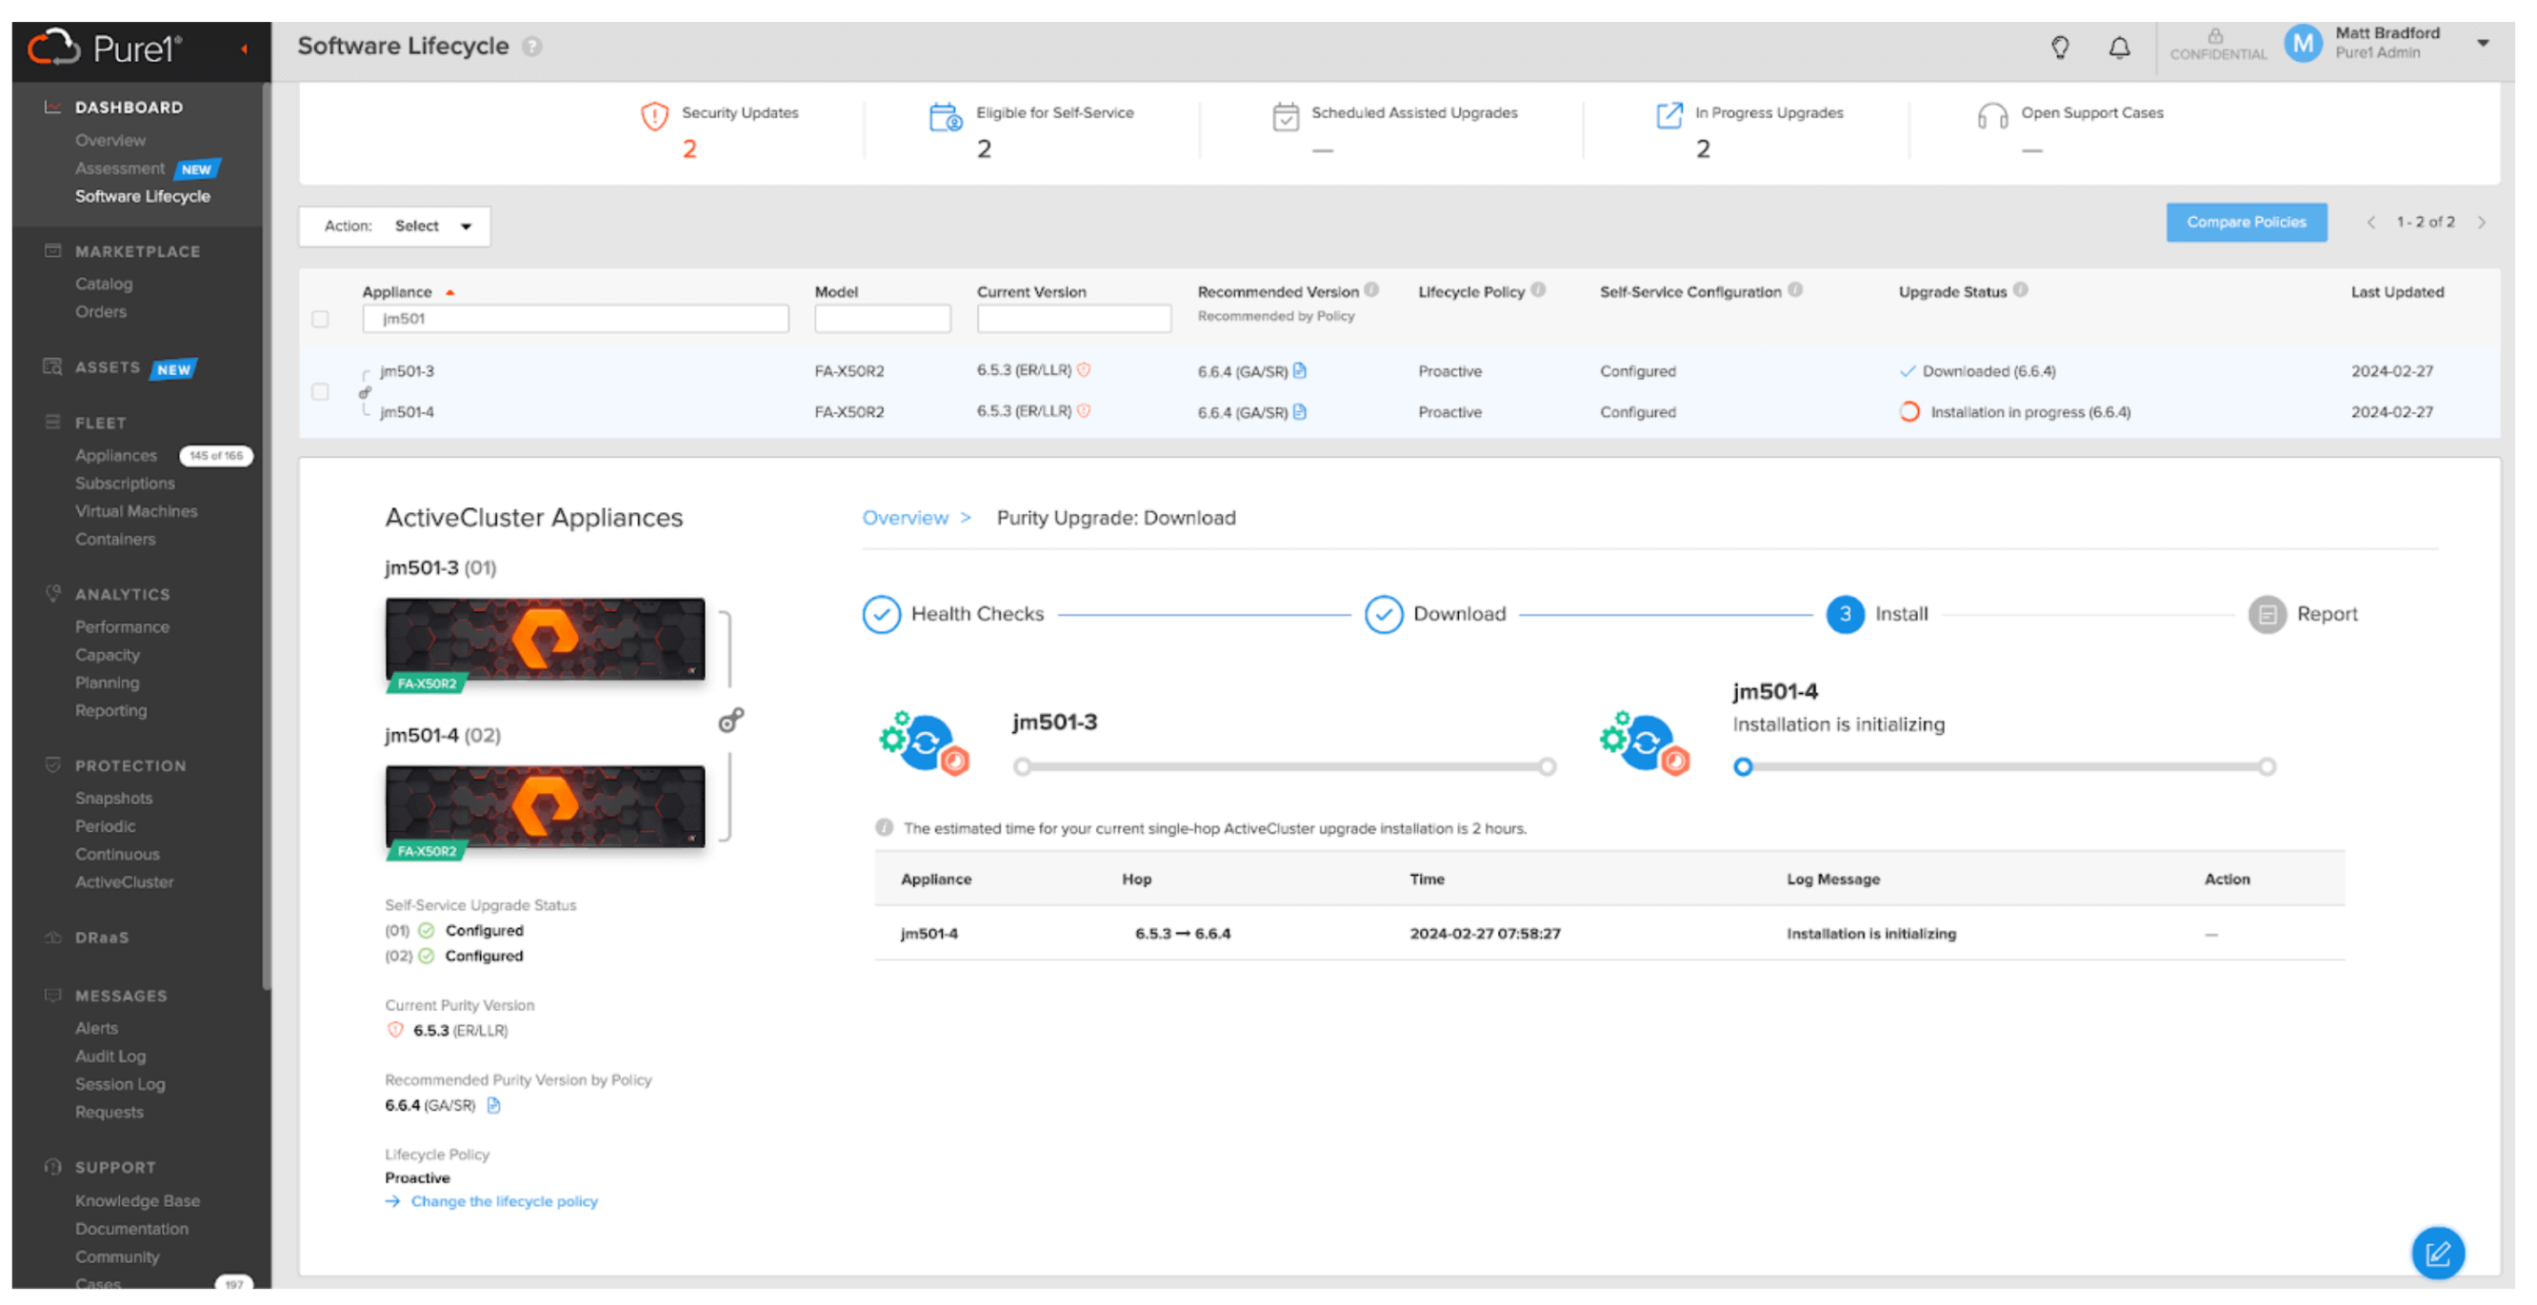Open Knowledge Base under Support
The width and height of the screenshot is (2537, 1305).
pos(137,1200)
